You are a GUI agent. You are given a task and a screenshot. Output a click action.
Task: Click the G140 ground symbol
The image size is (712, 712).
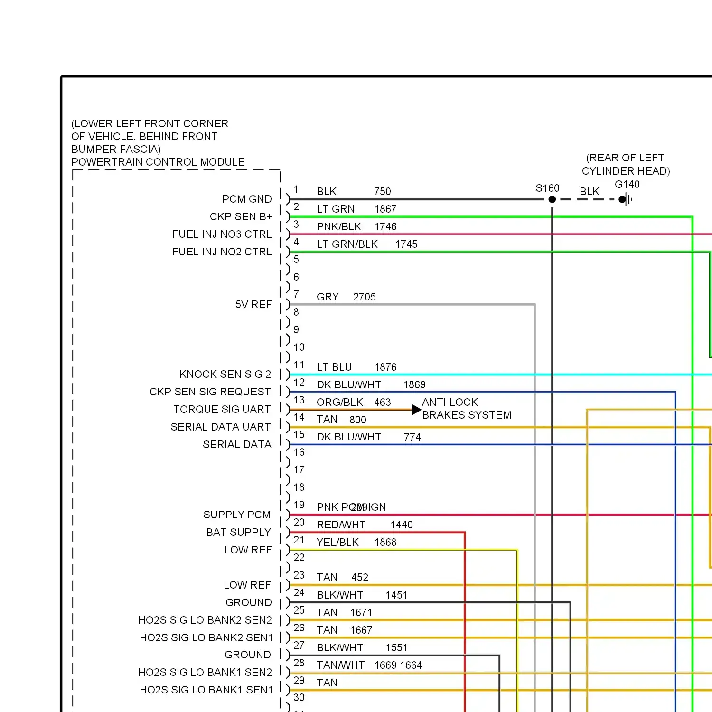click(x=626, y=199)
